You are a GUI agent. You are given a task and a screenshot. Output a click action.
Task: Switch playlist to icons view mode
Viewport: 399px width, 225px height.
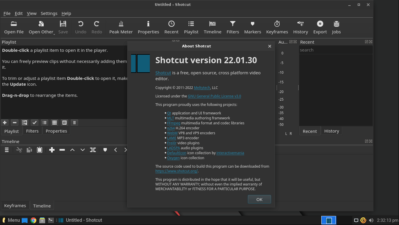(x=54, y=122)
